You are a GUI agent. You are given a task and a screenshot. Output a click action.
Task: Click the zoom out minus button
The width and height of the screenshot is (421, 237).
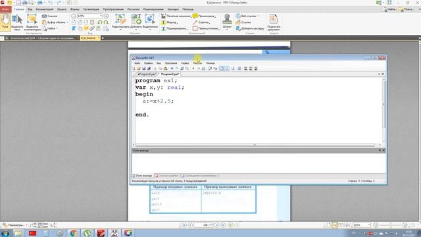[x=74, y=16]
